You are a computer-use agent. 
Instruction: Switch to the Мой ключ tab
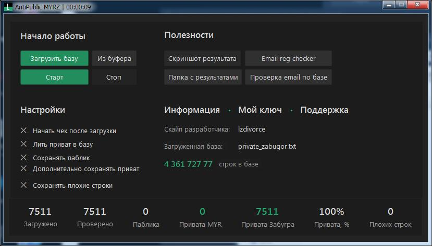tap(260, 110)
